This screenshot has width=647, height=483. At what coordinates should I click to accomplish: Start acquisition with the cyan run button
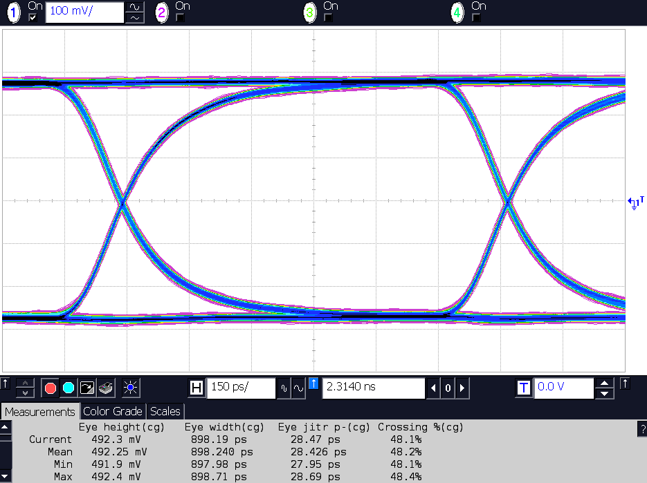pos(68,388)
